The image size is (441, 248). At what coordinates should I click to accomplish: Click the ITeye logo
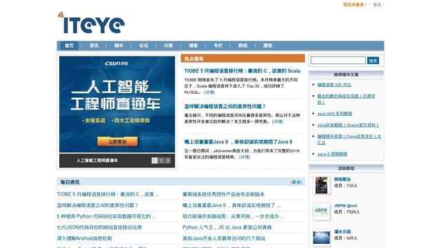point(92,23)
